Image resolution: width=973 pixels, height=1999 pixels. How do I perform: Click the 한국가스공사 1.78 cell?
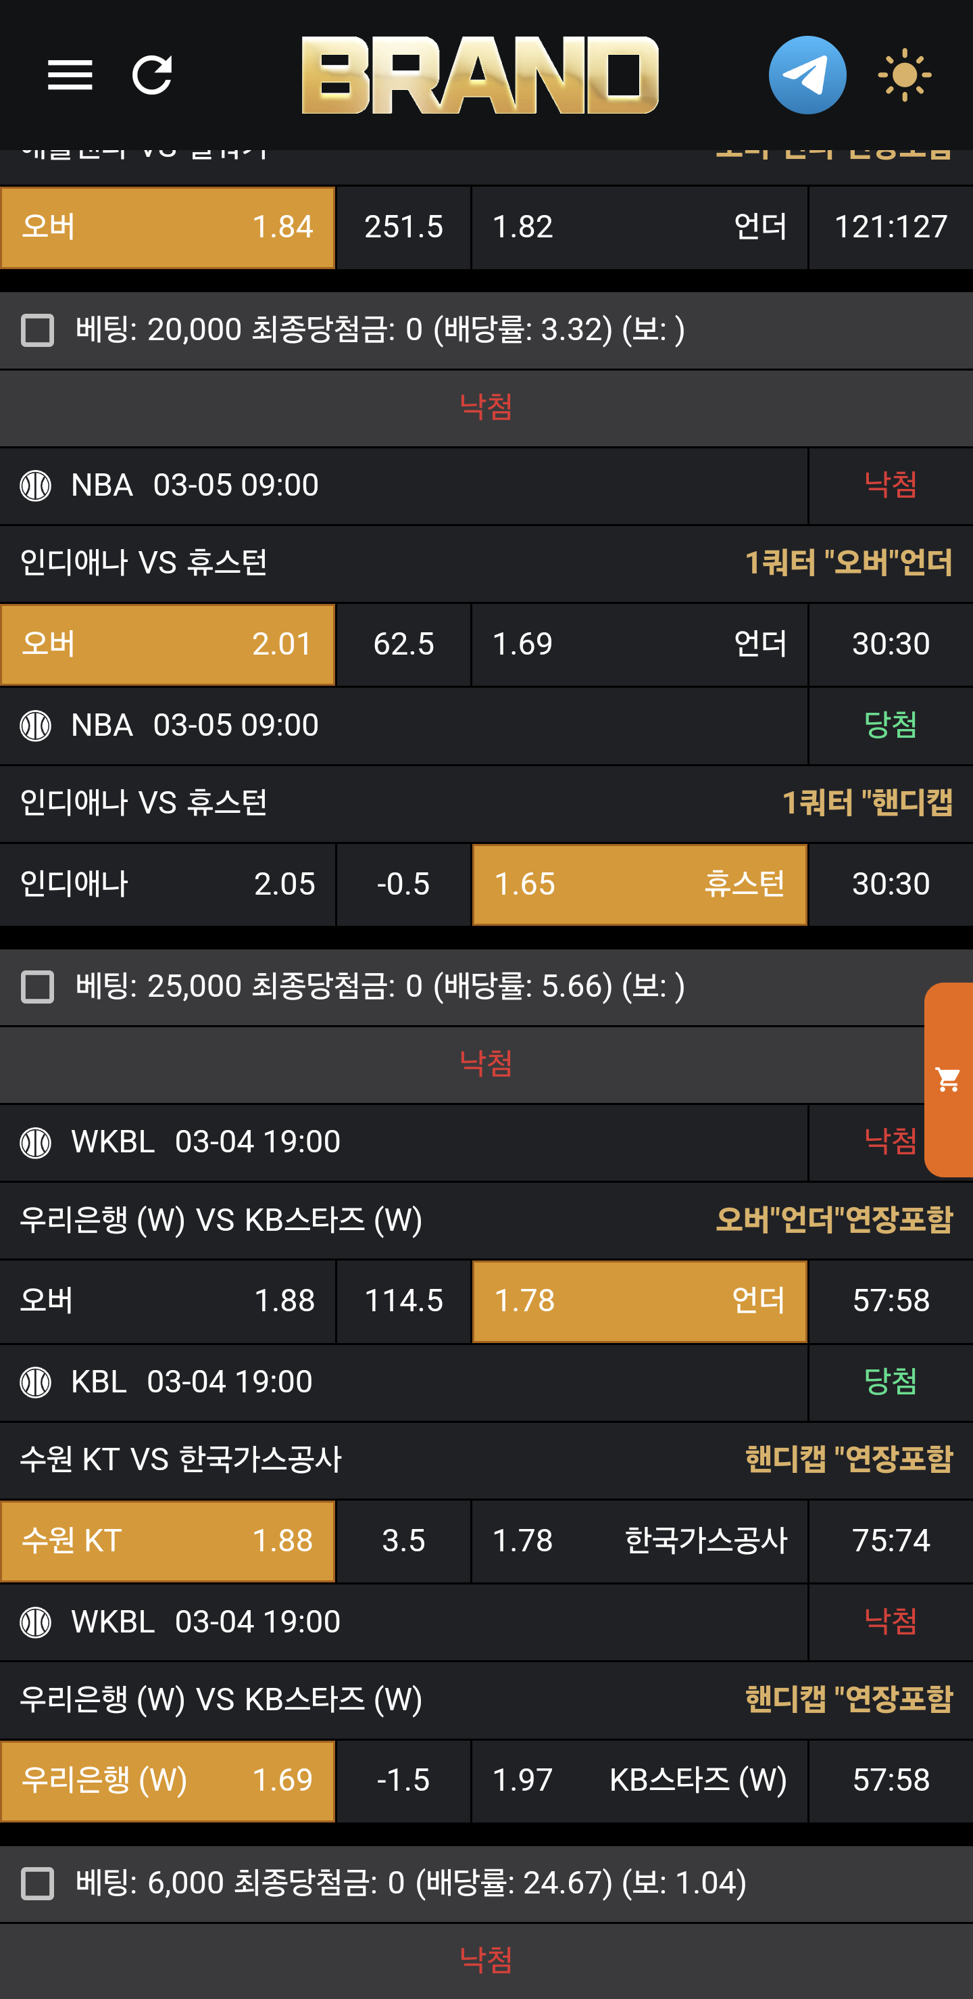coord(640,1541)
